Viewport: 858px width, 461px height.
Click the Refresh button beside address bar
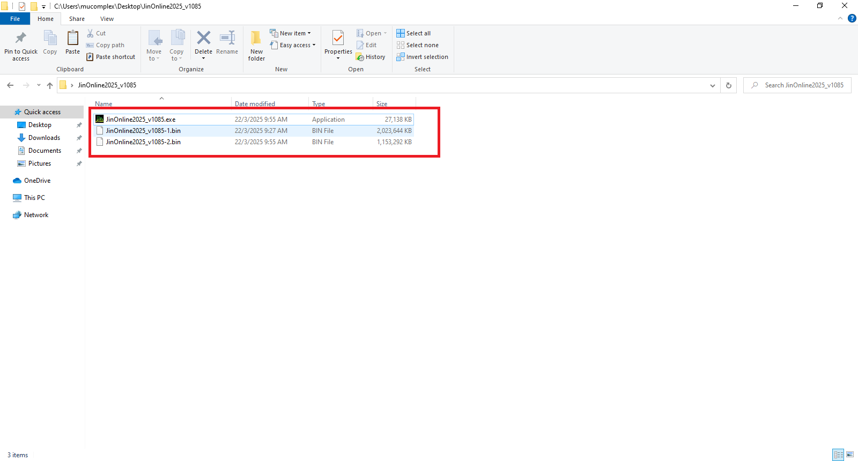(728, 85)
